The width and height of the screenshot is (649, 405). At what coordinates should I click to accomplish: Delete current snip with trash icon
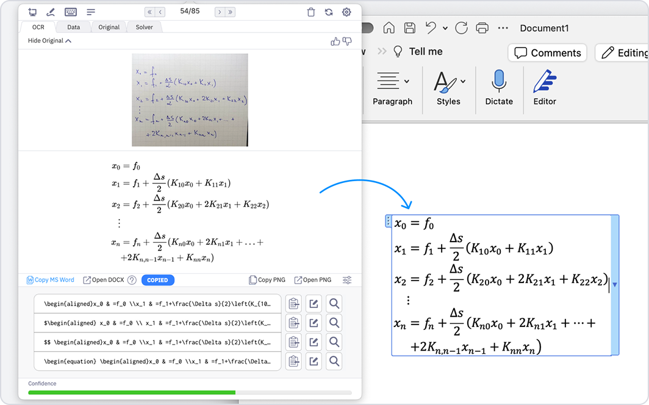pyautogui.click(x=311, y=12)
